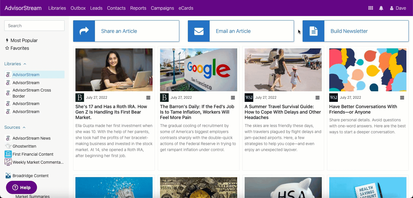
Task: Go to AdvisorStream home via logo
Action: (23, 8)
